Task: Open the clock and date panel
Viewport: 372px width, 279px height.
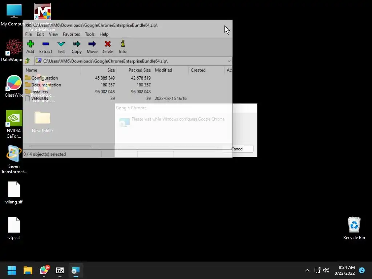Action: pyautogui.click(x=344, y=270)
